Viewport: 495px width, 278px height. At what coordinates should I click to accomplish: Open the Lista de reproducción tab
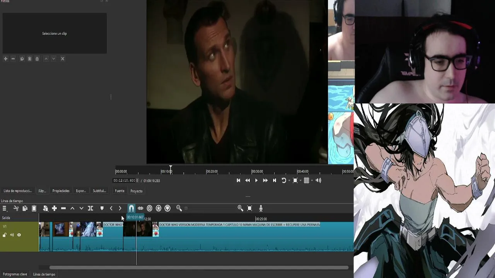(x=17, y=191)
